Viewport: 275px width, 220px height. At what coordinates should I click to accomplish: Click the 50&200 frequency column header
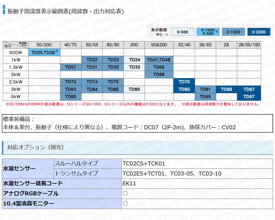tap(159, 45)
